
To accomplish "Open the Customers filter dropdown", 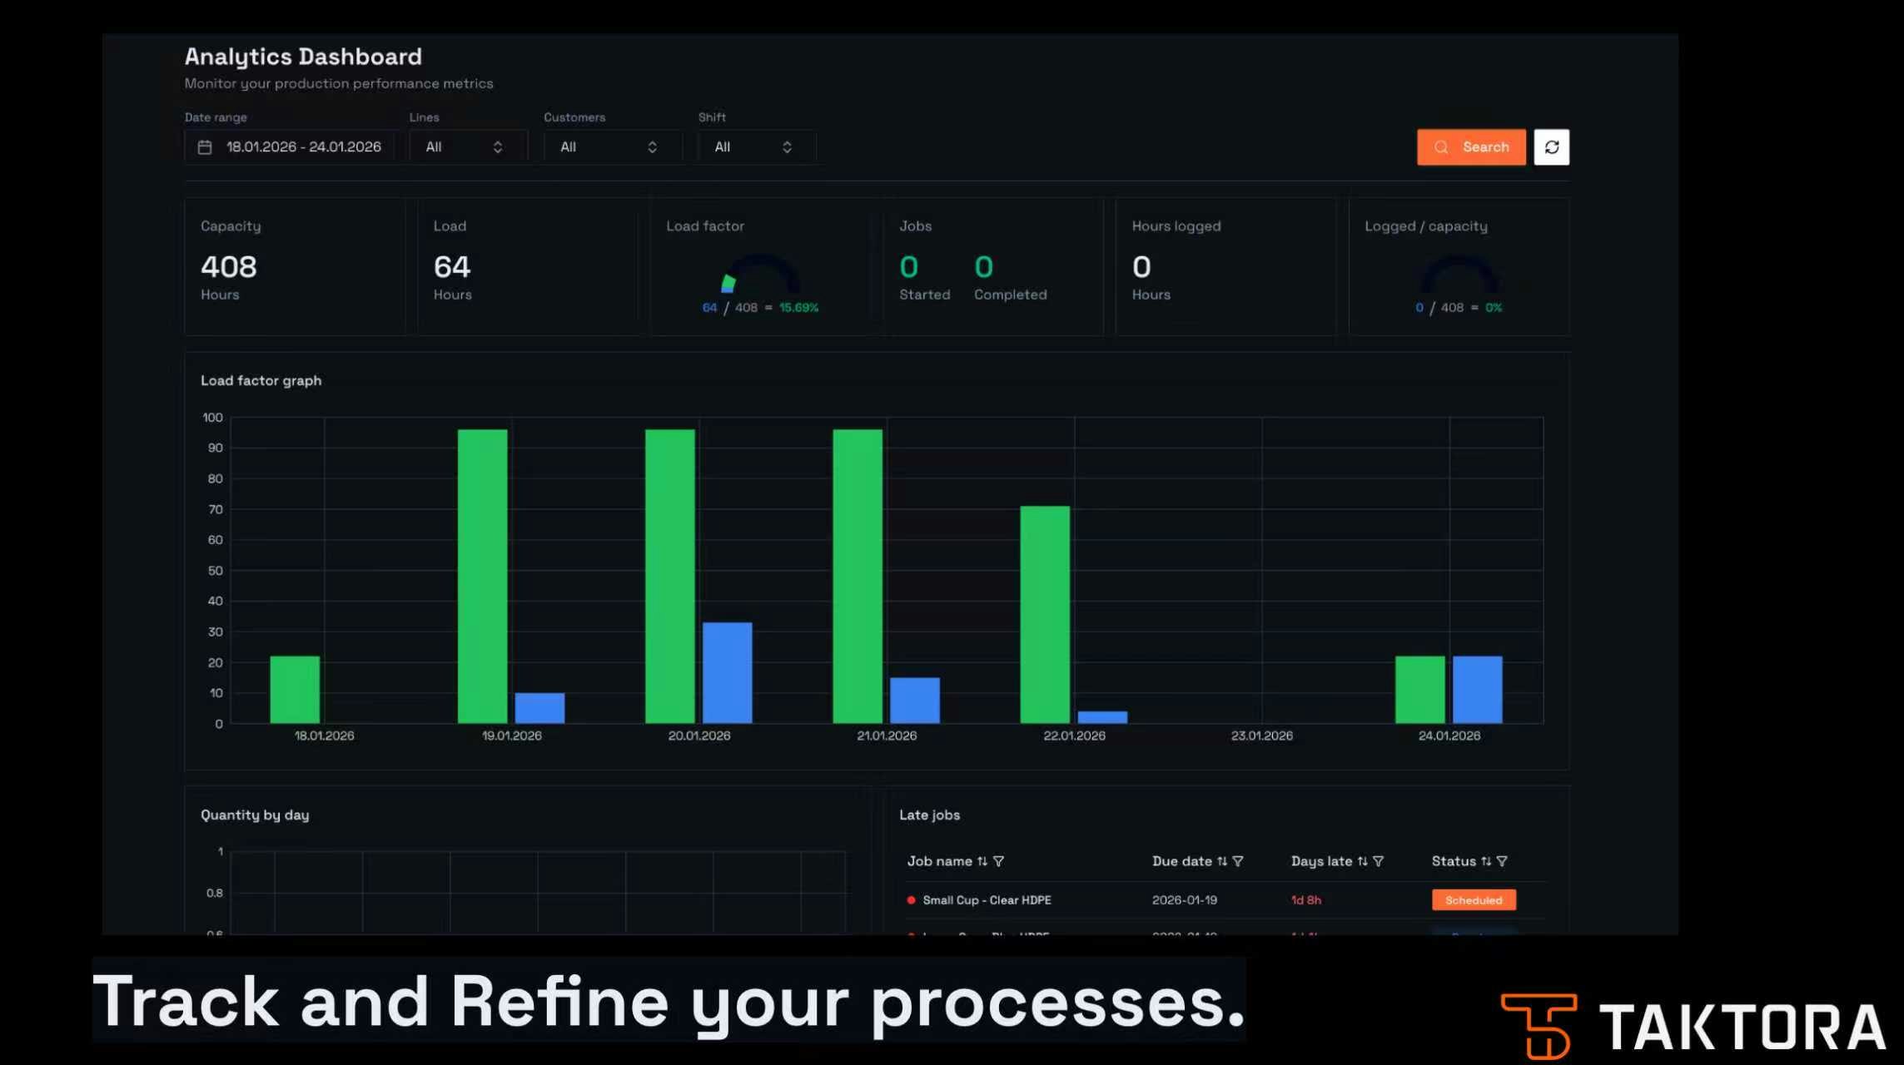I will pyautogui.click(x=610, y=147).
